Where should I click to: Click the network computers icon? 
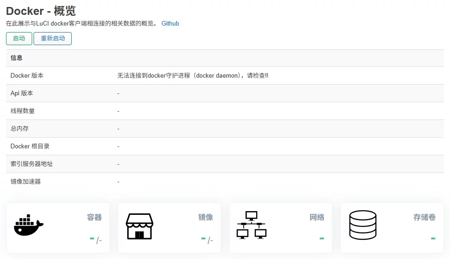251,225
